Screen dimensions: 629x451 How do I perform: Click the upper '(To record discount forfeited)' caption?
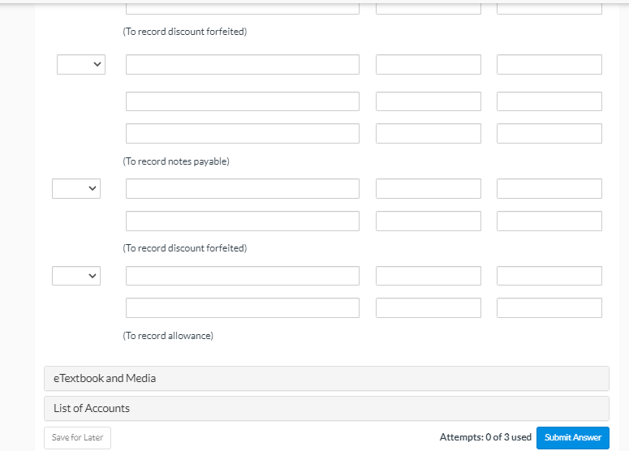pyautogui.click(x=185, y=32)
